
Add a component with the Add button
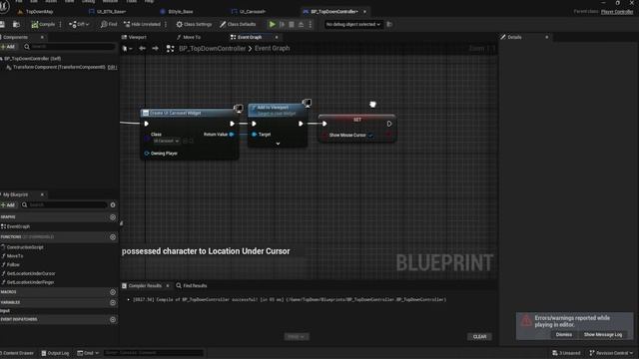(8, 47)
